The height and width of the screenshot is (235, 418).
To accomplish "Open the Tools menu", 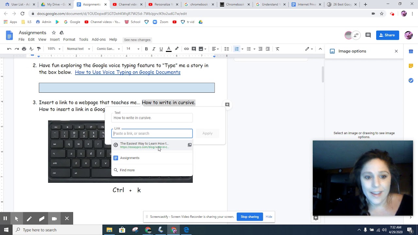I will tap(84, 39).
